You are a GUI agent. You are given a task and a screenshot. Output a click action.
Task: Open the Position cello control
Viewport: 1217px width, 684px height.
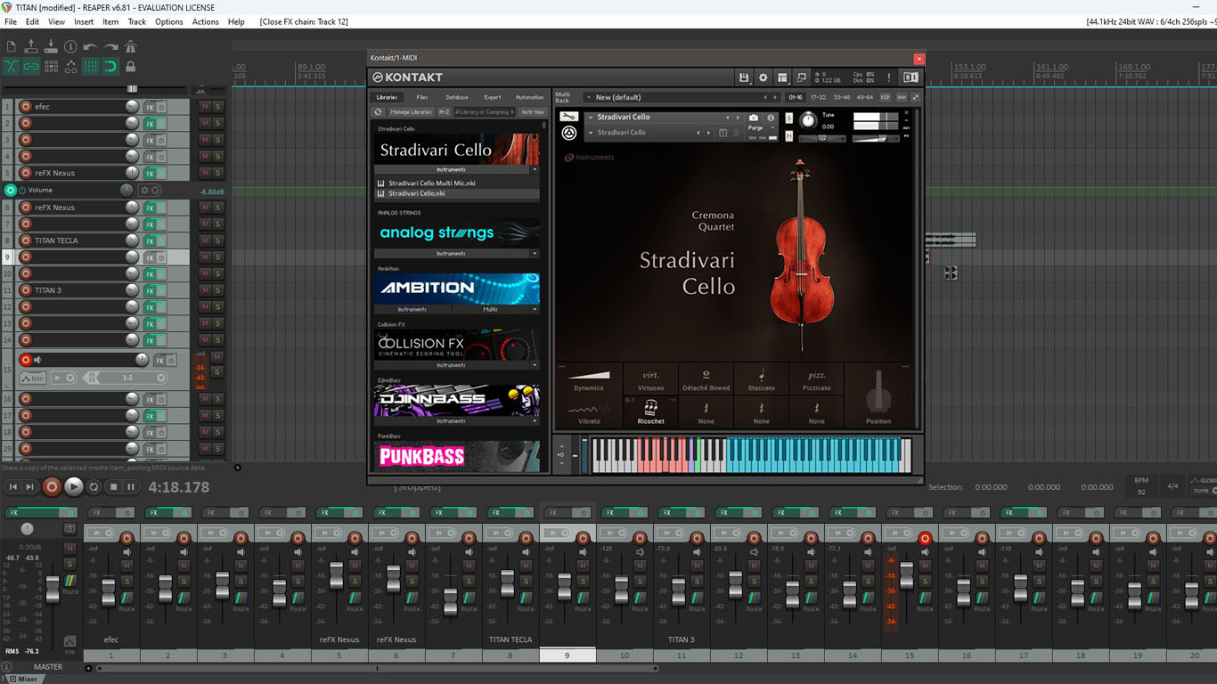pos(878,397)
